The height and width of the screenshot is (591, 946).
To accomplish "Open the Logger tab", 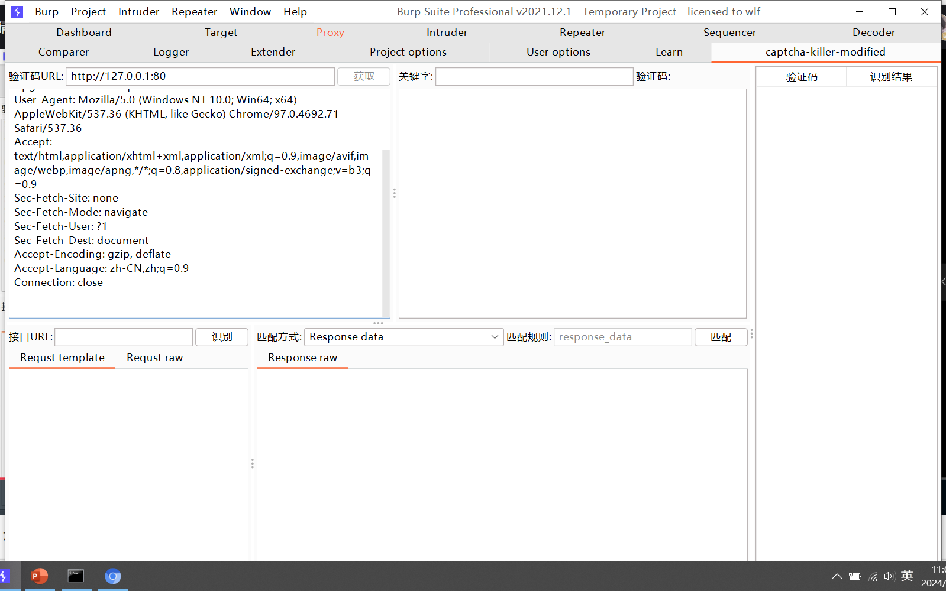I will click(x=171, y=52).
